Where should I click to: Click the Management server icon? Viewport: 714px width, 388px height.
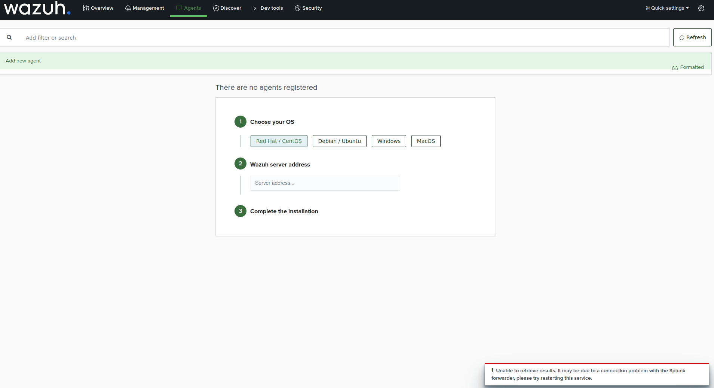pos(128,8)
